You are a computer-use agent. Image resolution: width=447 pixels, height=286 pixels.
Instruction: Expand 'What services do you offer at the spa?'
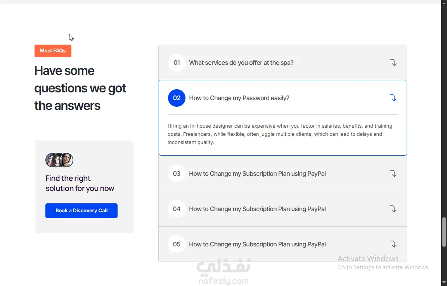pyautogui.click(x=241, y=63)
